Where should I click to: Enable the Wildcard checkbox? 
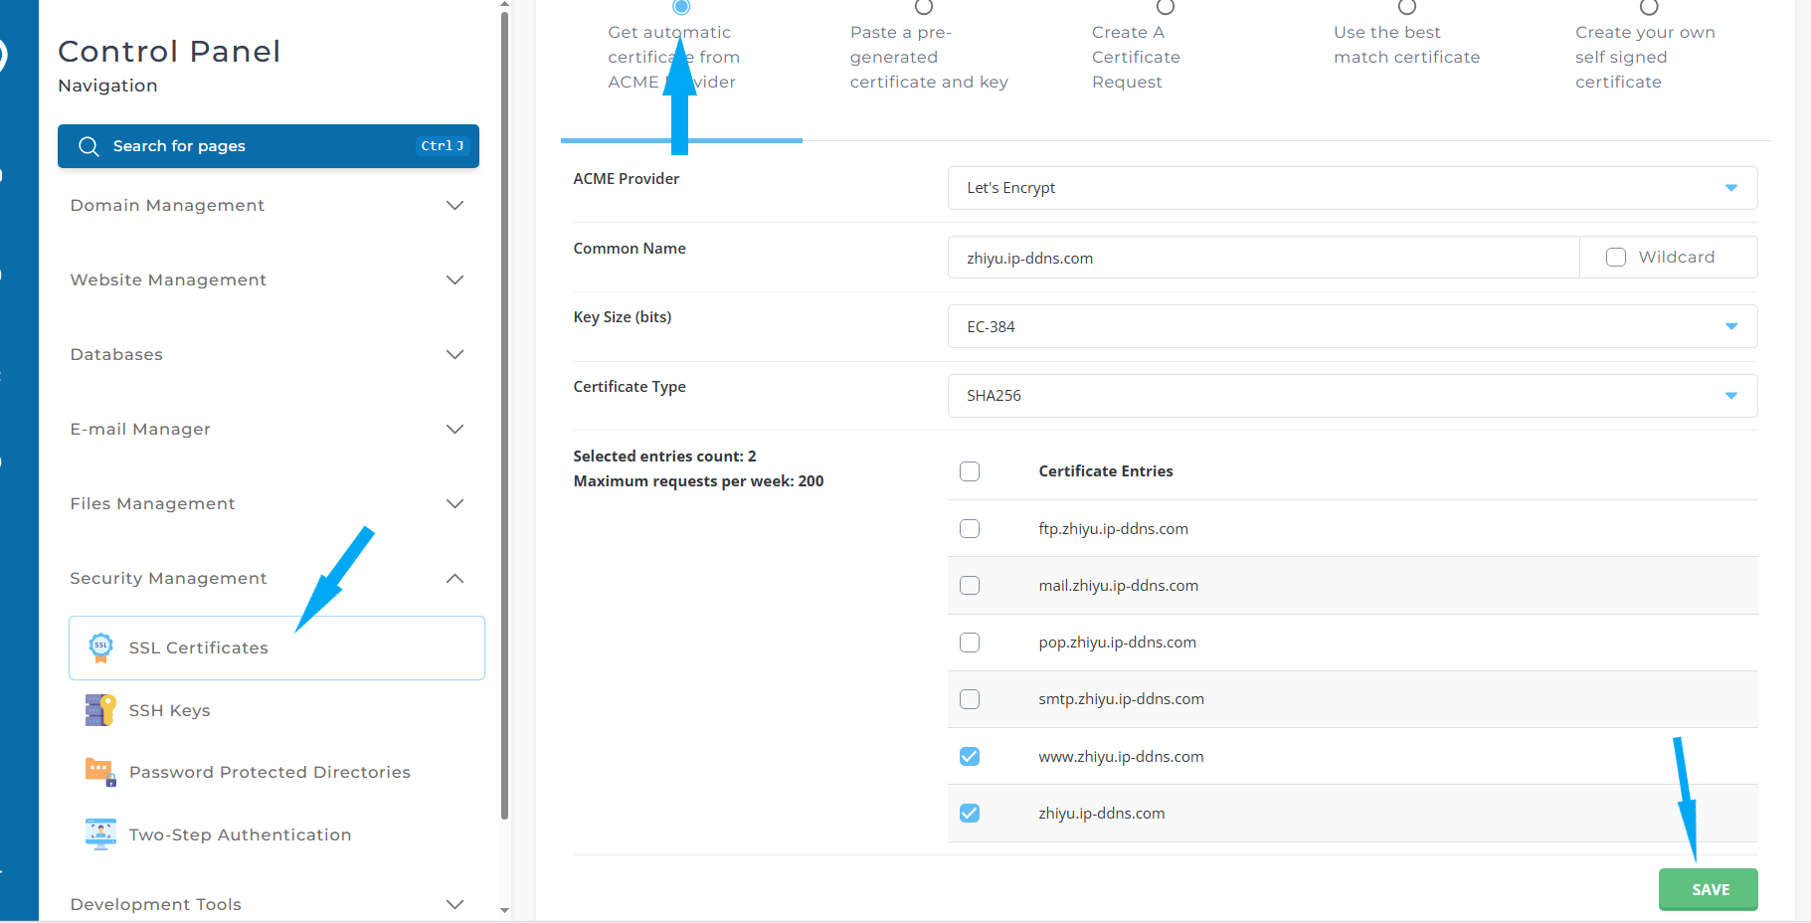tap(1616, 258)
